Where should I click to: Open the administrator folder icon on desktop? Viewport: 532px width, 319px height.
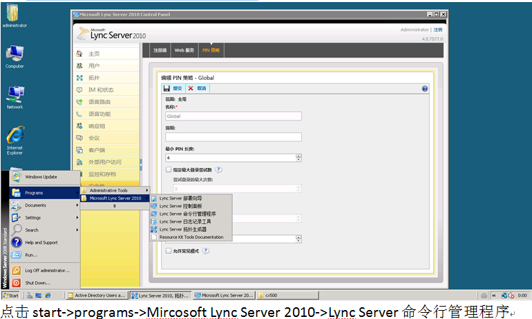pos(12,12)
